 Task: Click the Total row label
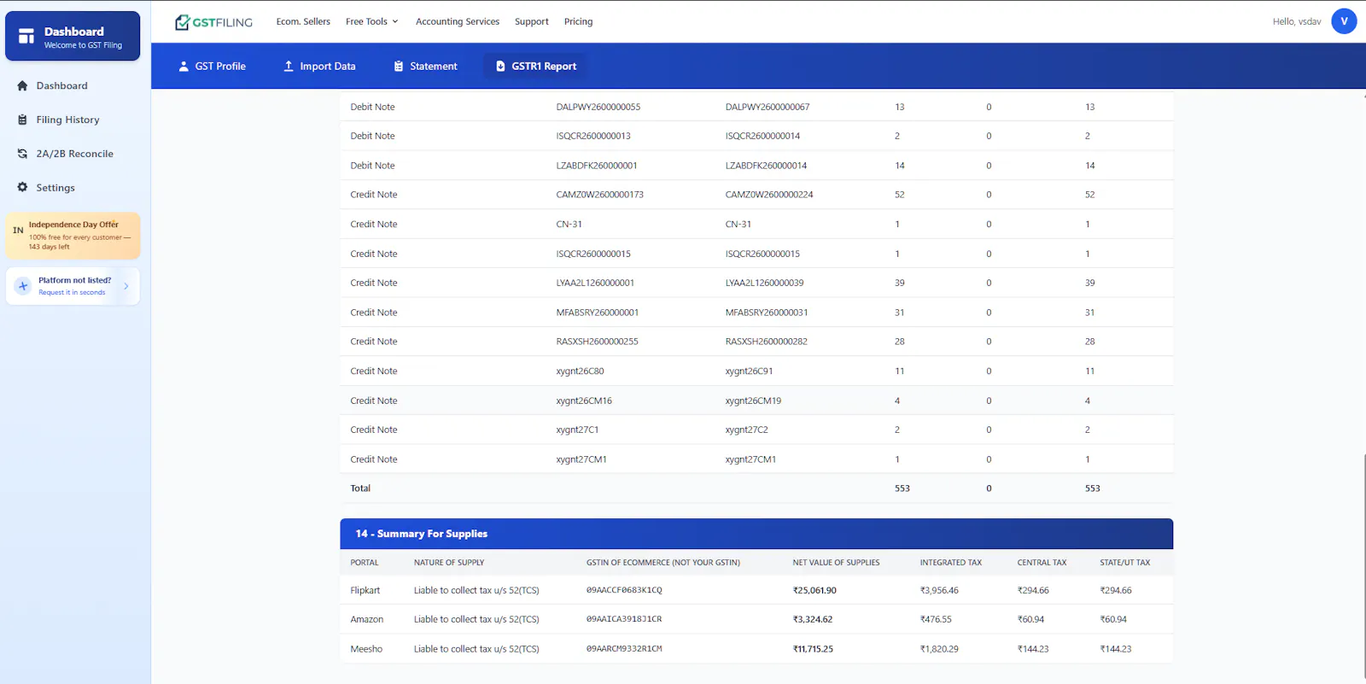[x=360, y=488]
